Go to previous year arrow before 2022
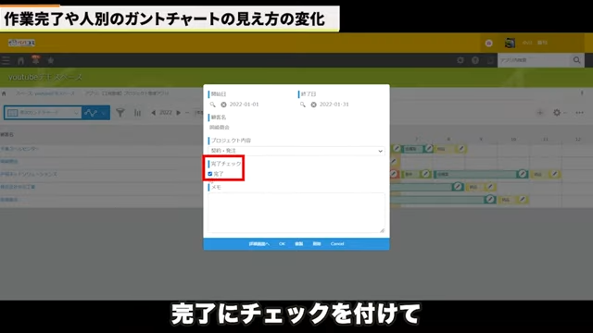 coord(154,113)
